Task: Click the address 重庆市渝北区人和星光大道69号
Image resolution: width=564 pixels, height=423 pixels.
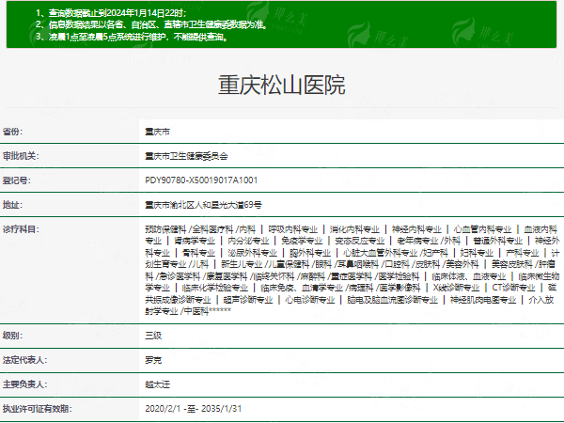Action: point(203,205)
